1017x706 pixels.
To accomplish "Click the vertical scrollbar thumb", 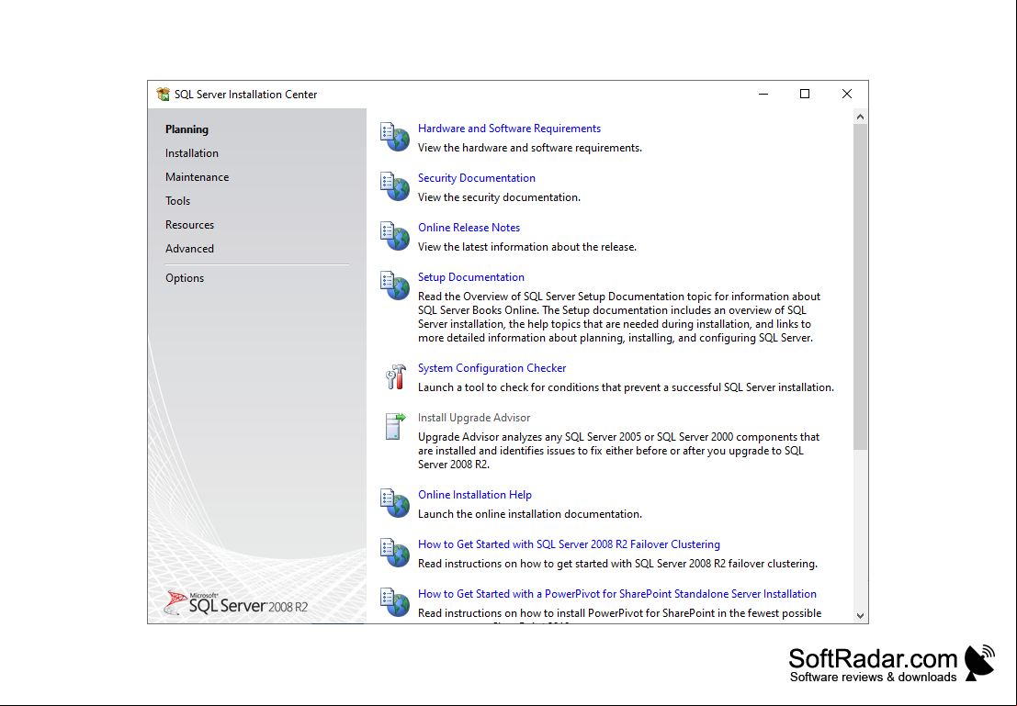I will 860,286.
